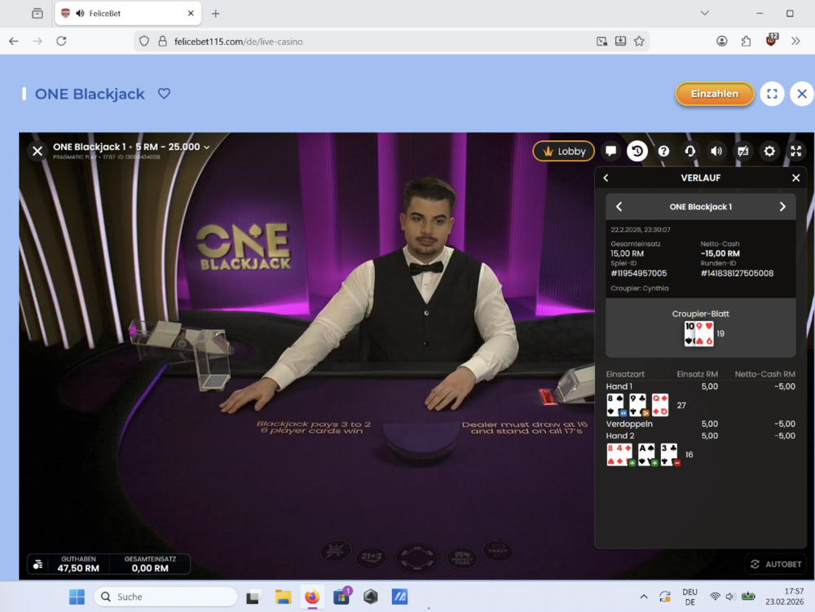815x612 pixels.
Task: Select the FeliceBet browser tab
Action: [x=126, y=14]
